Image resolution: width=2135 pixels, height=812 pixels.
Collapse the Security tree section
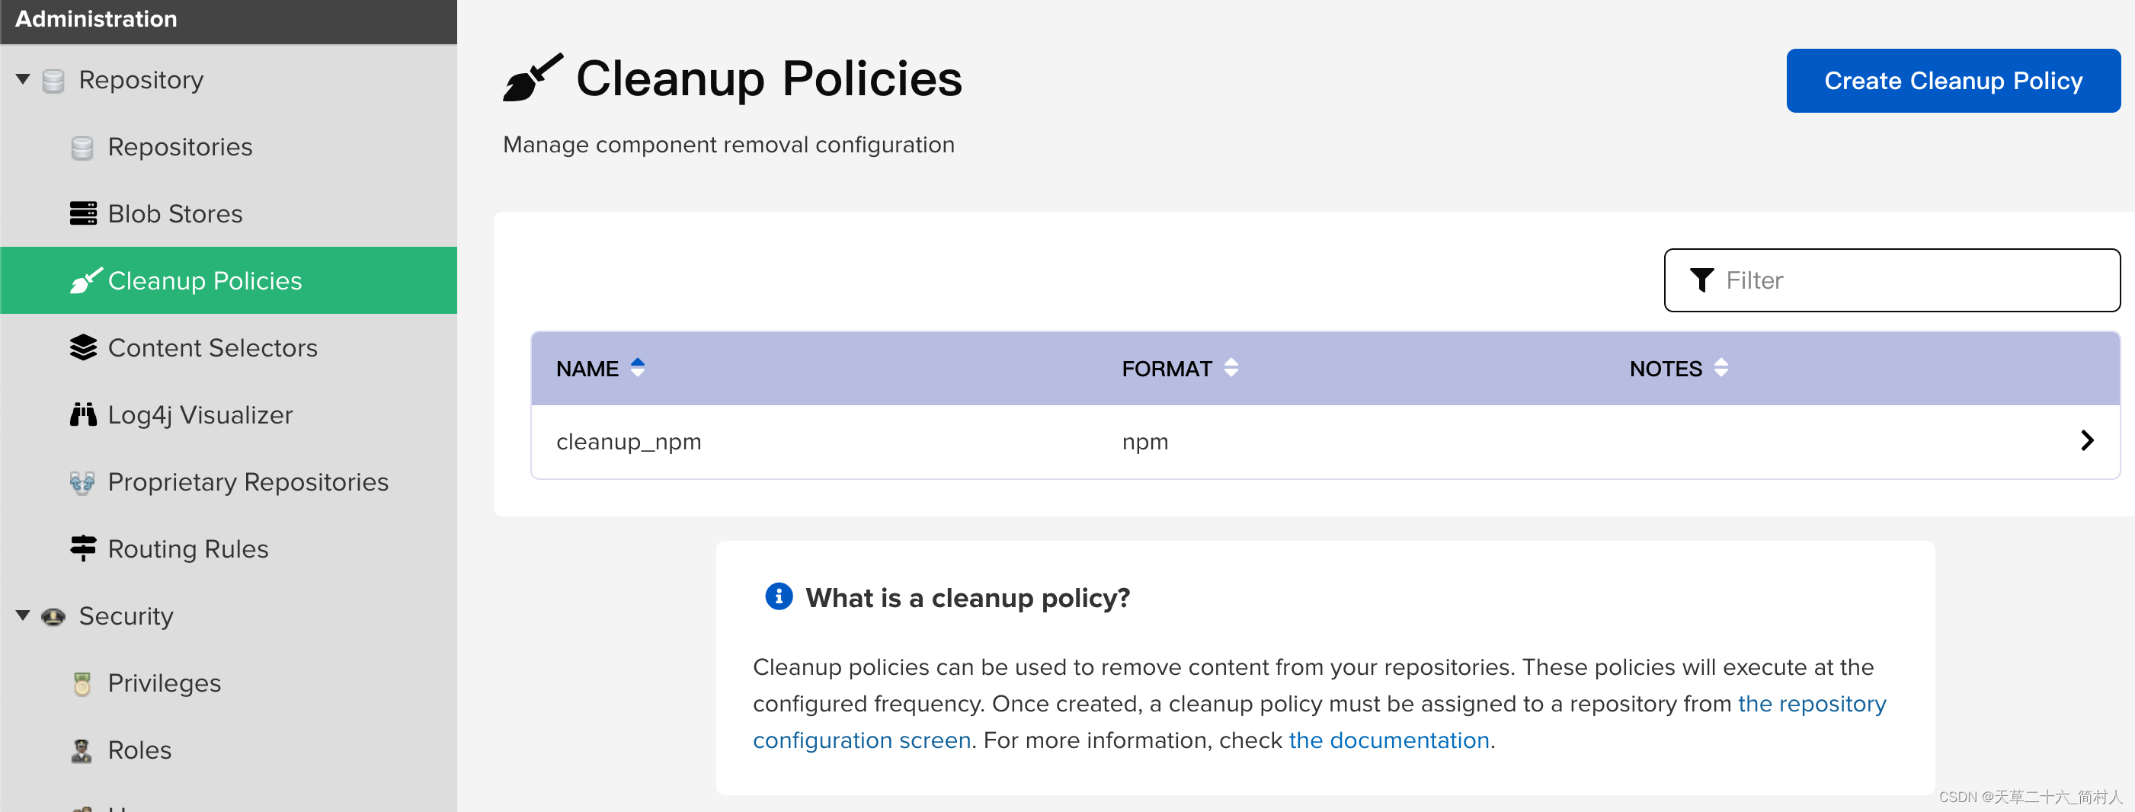tap(23, 615)
